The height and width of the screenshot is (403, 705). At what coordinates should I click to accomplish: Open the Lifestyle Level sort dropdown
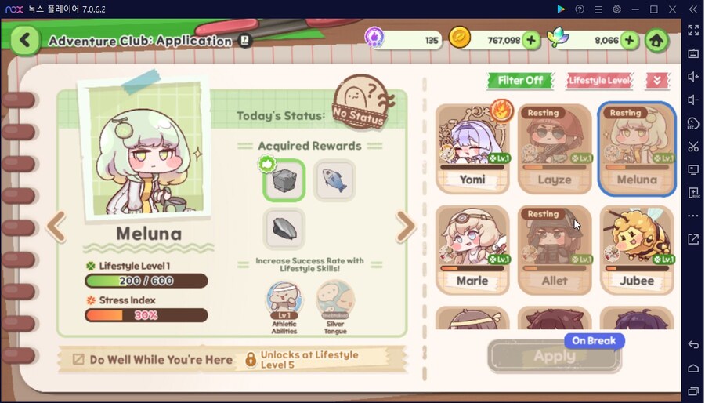[599, 81]
